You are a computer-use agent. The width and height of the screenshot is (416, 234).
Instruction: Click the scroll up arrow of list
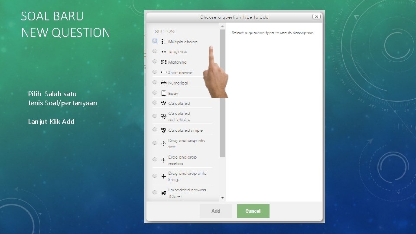click(222, 26)
